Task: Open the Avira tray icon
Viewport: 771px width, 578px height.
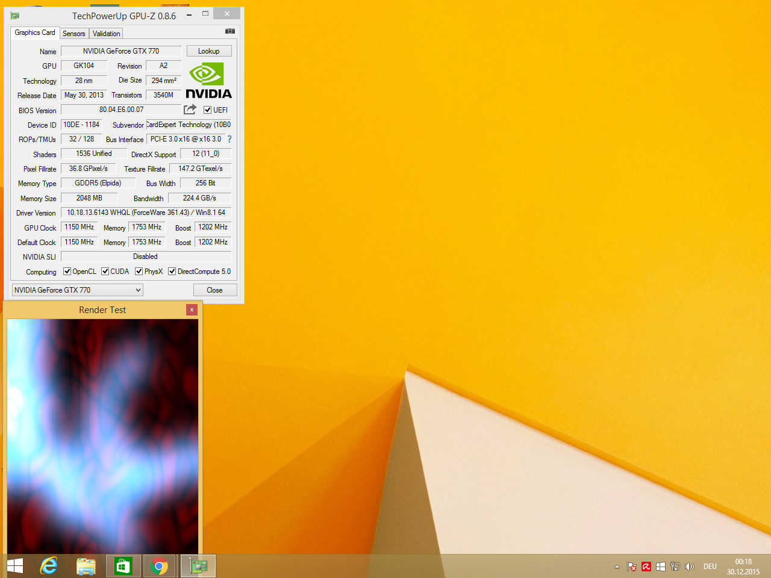Action: (646, 567)
